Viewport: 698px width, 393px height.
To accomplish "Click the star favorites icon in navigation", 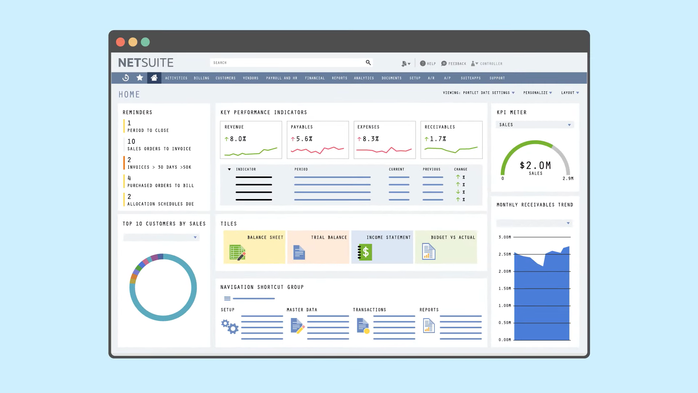I will click(140, 78).
